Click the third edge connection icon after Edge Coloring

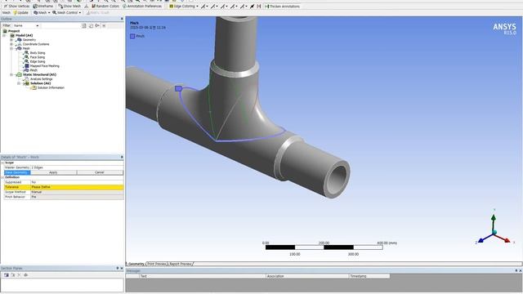[x=223, y=7]
